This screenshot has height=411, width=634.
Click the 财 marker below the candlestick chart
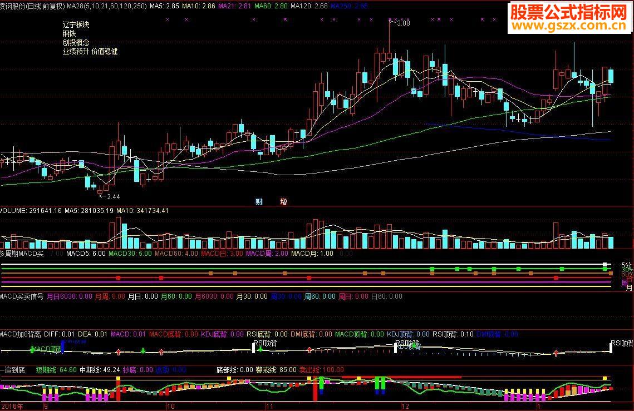point(259,201)
